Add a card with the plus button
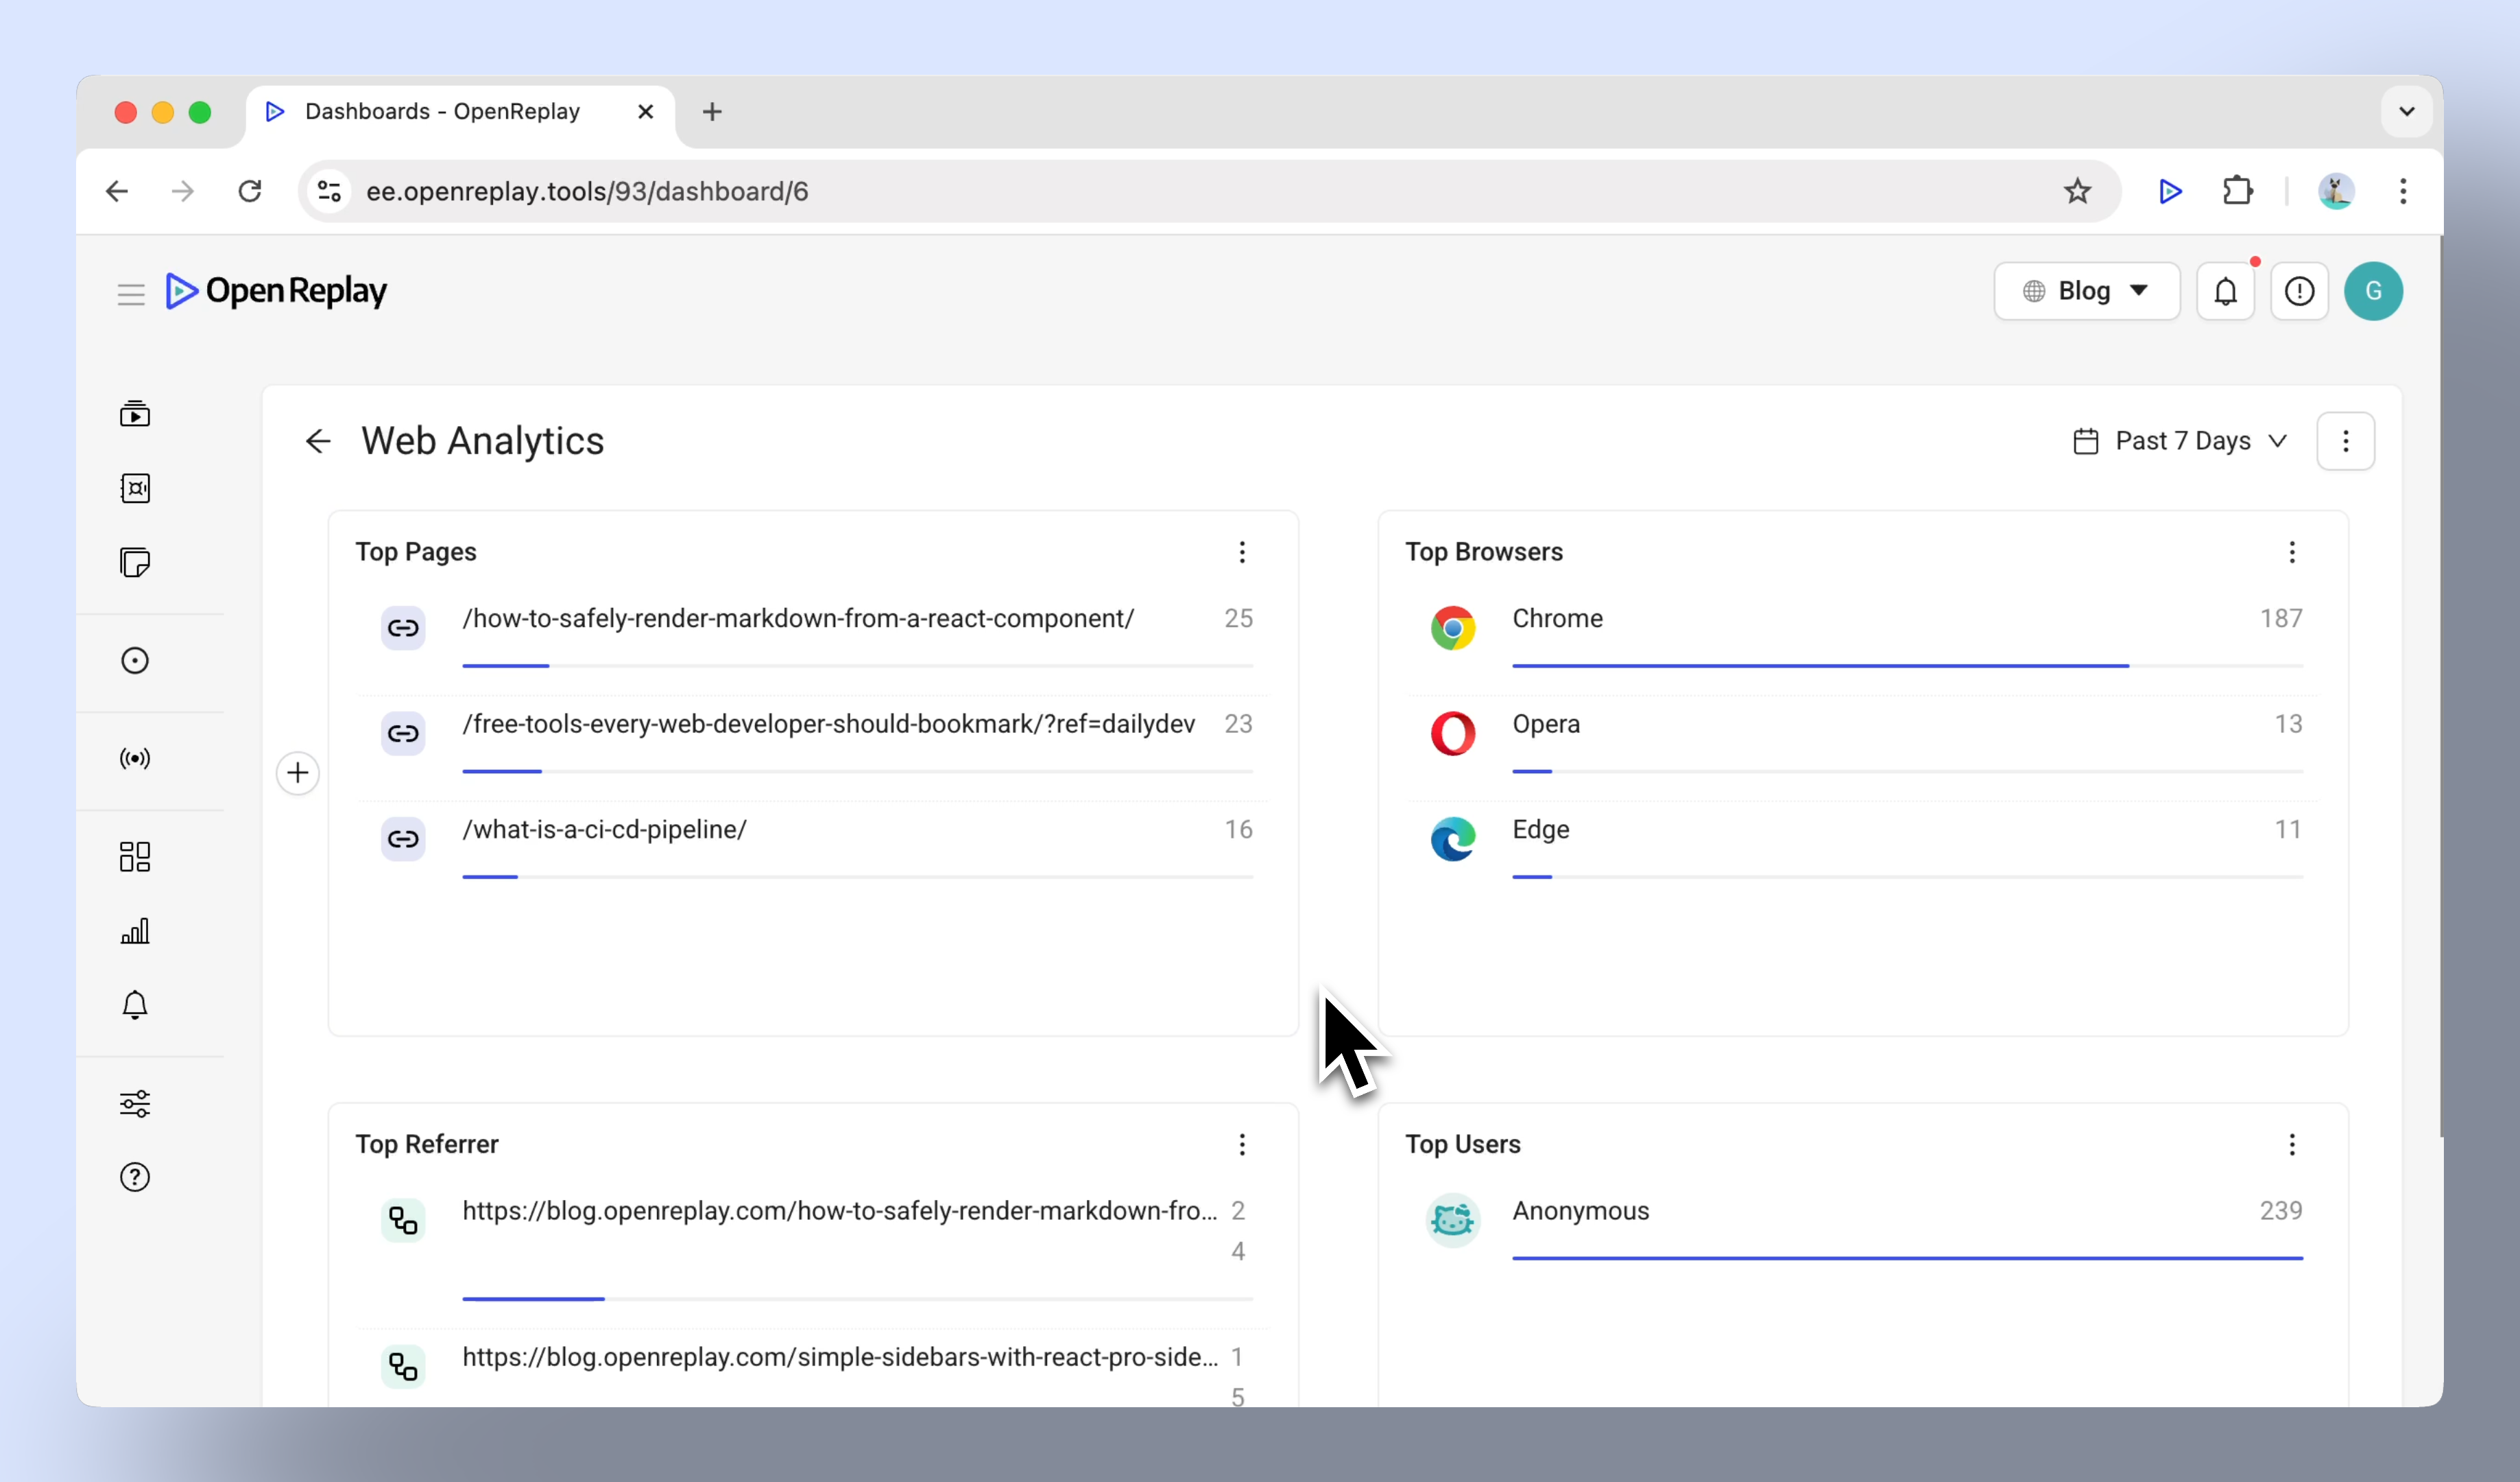The height and width of the screenshot is (1482, 2520). (298, 773)
